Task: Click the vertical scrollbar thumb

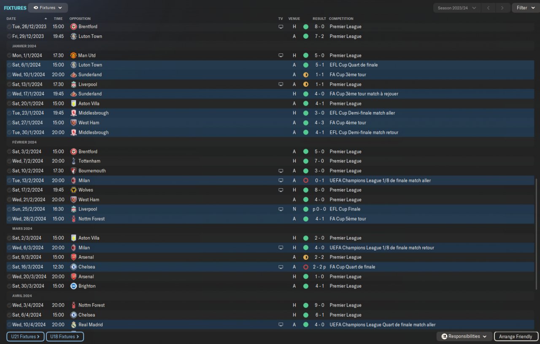Action: (x=537, y=234)
